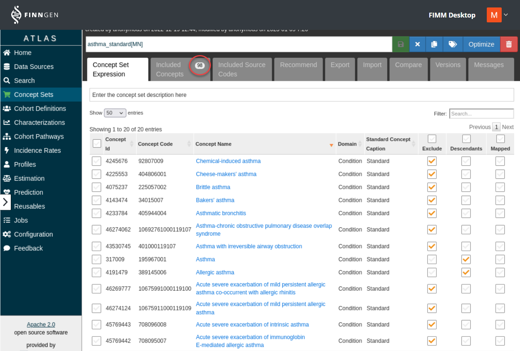Image resolution: width=520 pixels, height=351 pixels.
Task: Toggle Mapped checkbox for Brittle asthma
Action: click(x=500, y=187)
